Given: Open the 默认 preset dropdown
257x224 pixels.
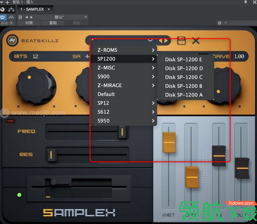Looking at the screenshot, I should (x=61, y=17).
